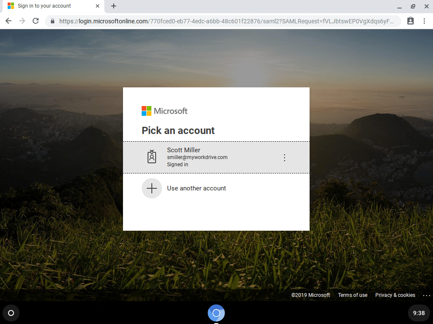Click the ellipsis next to Privacy & cookies
The width and height of the screenshot is (433, 324).
pos(427,295)
